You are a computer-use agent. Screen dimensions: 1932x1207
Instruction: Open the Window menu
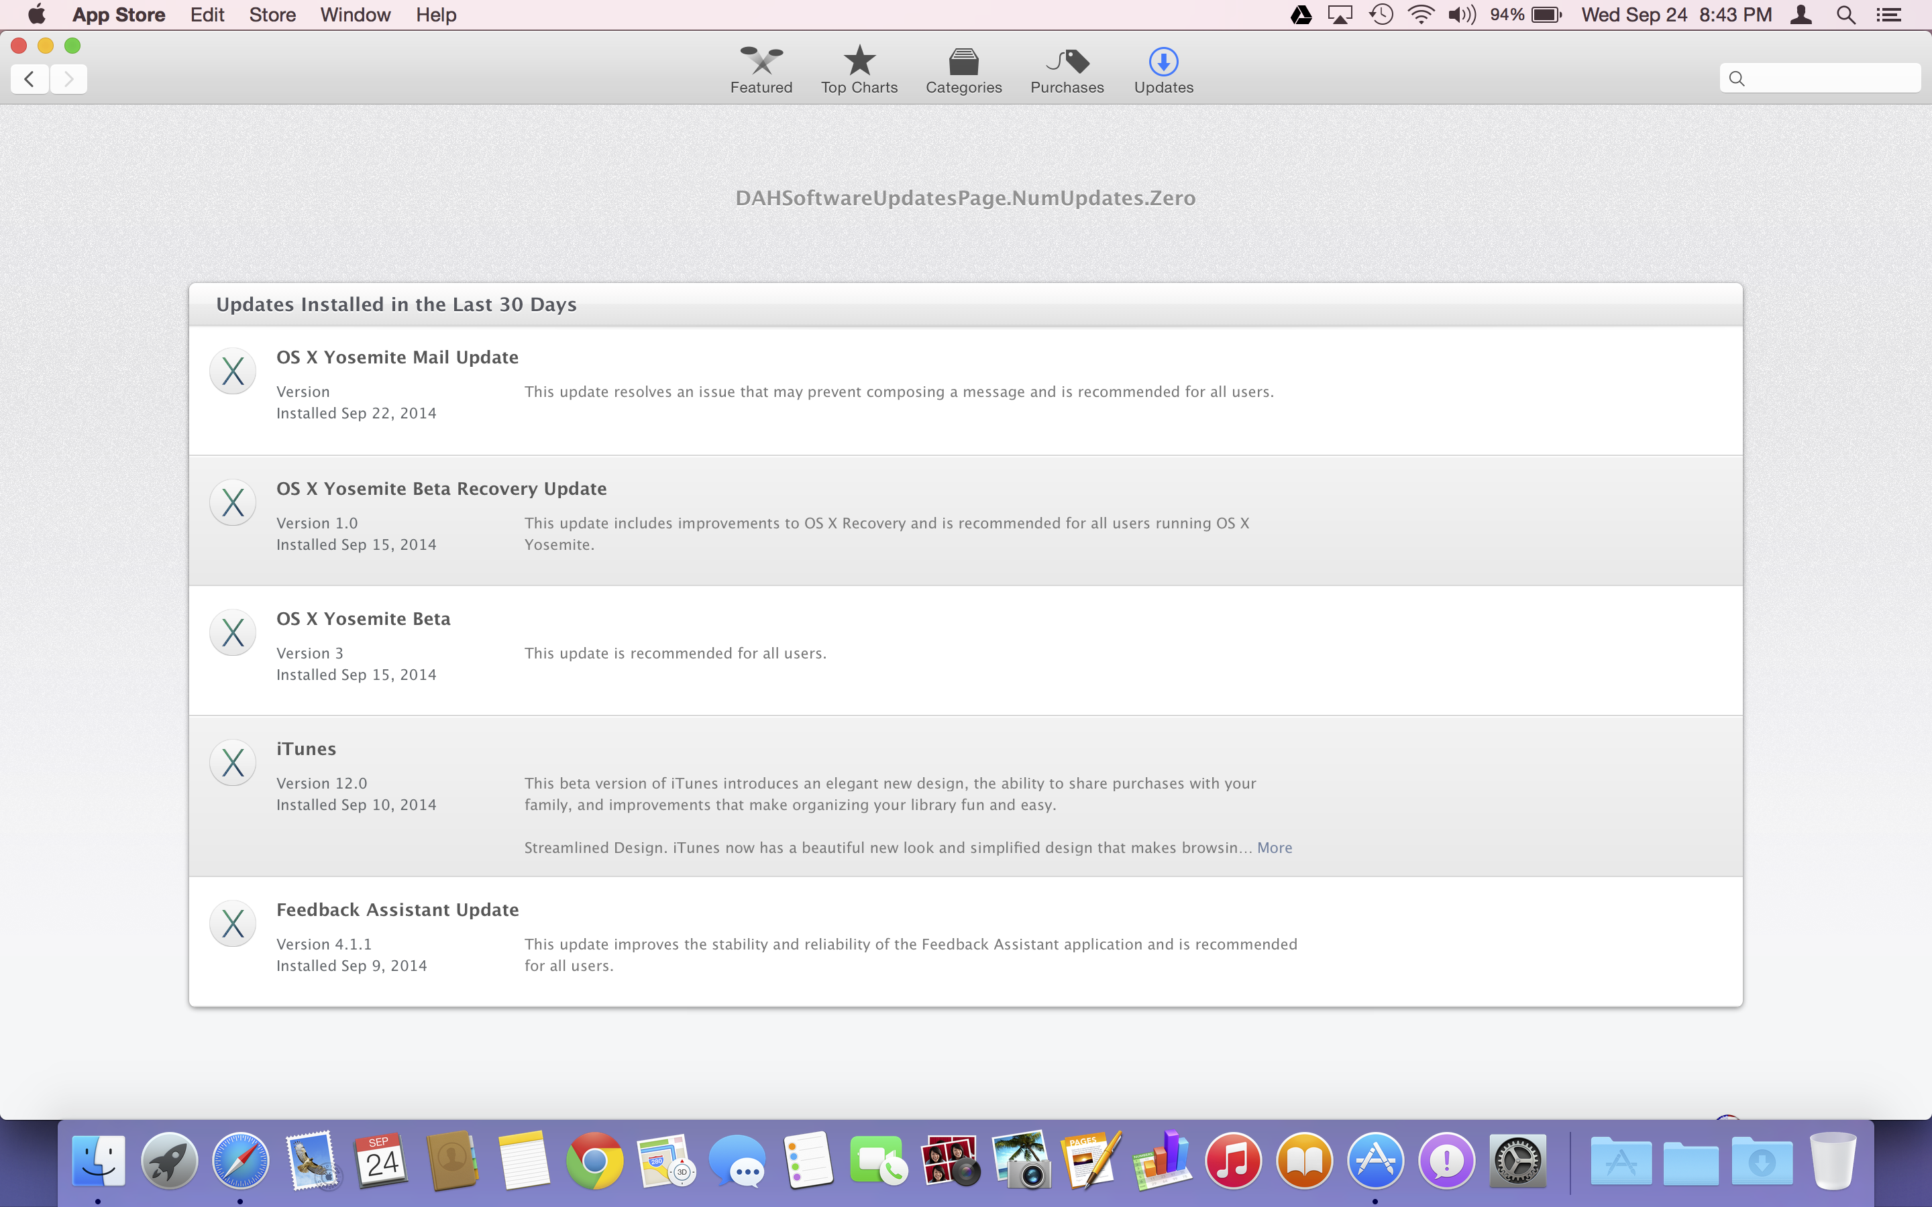pyautogui.click(x=356, y=14)
